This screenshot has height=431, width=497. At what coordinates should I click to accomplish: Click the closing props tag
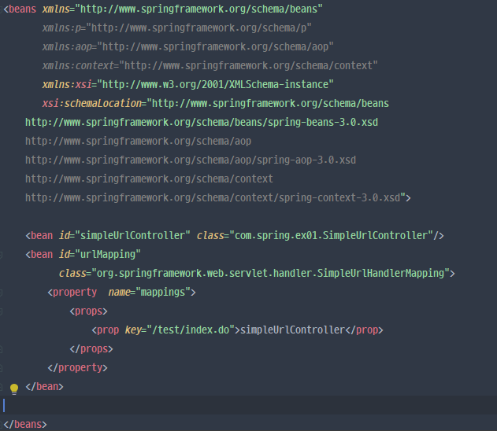click(91, 348)
